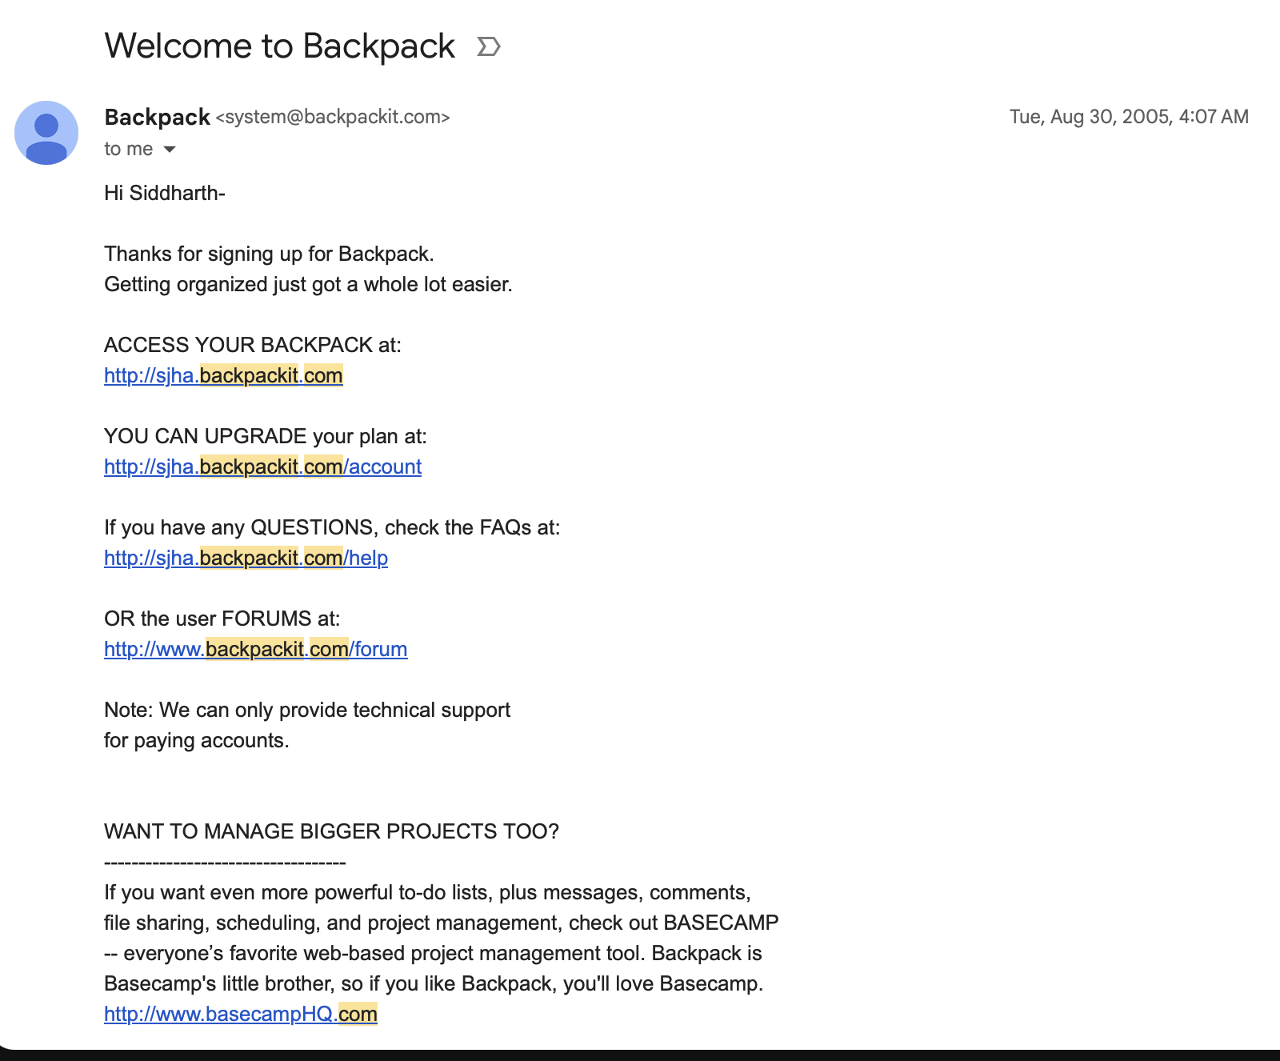Click the Tue, Aug 30, 2005 timestamp
Image resolution: width=1280 pixels, height=1061 pixels.
click(1128, 117)
